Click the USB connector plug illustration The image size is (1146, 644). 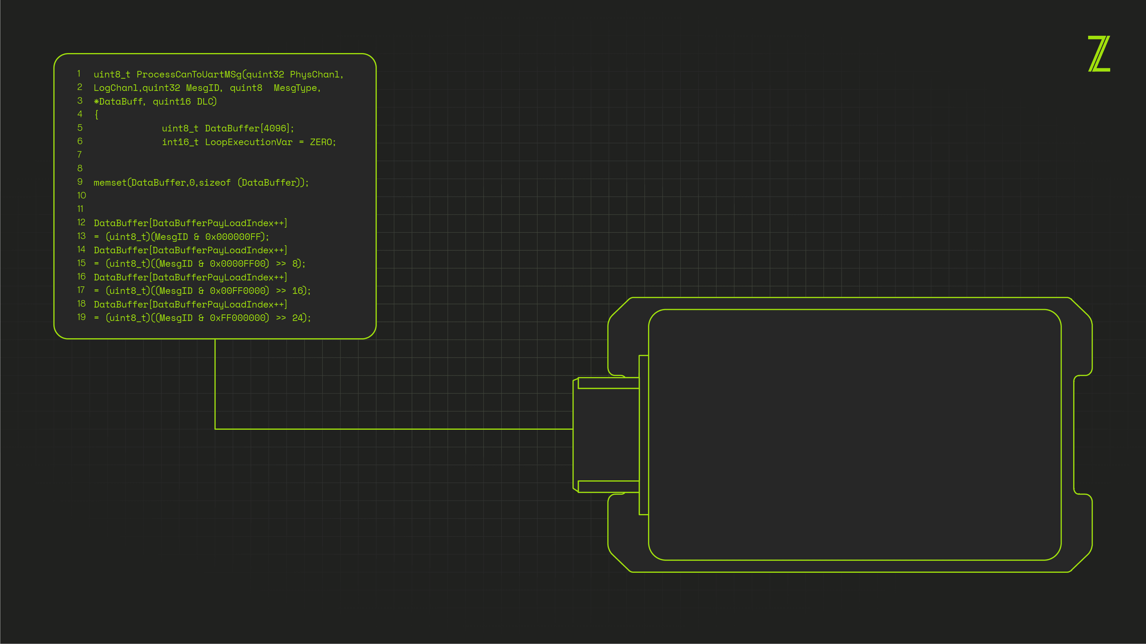point(606,435)
